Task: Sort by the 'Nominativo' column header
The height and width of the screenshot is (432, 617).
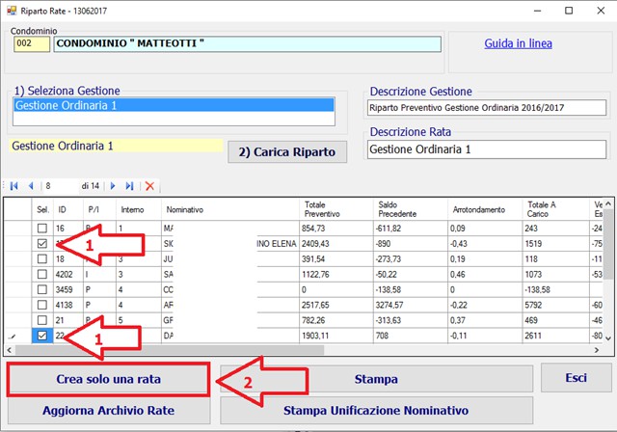Action: (x=230, y=209)
